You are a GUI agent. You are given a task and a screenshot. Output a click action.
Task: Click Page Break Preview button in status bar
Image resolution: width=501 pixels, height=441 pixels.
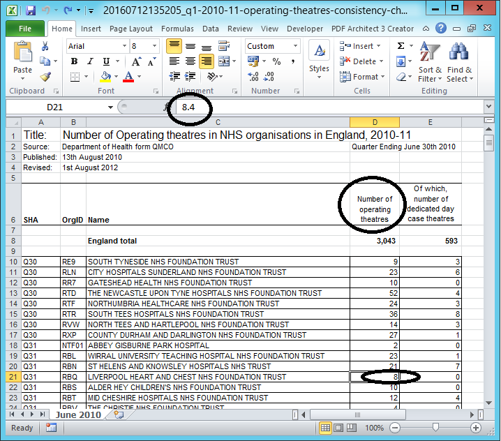(x=352, y=428)
